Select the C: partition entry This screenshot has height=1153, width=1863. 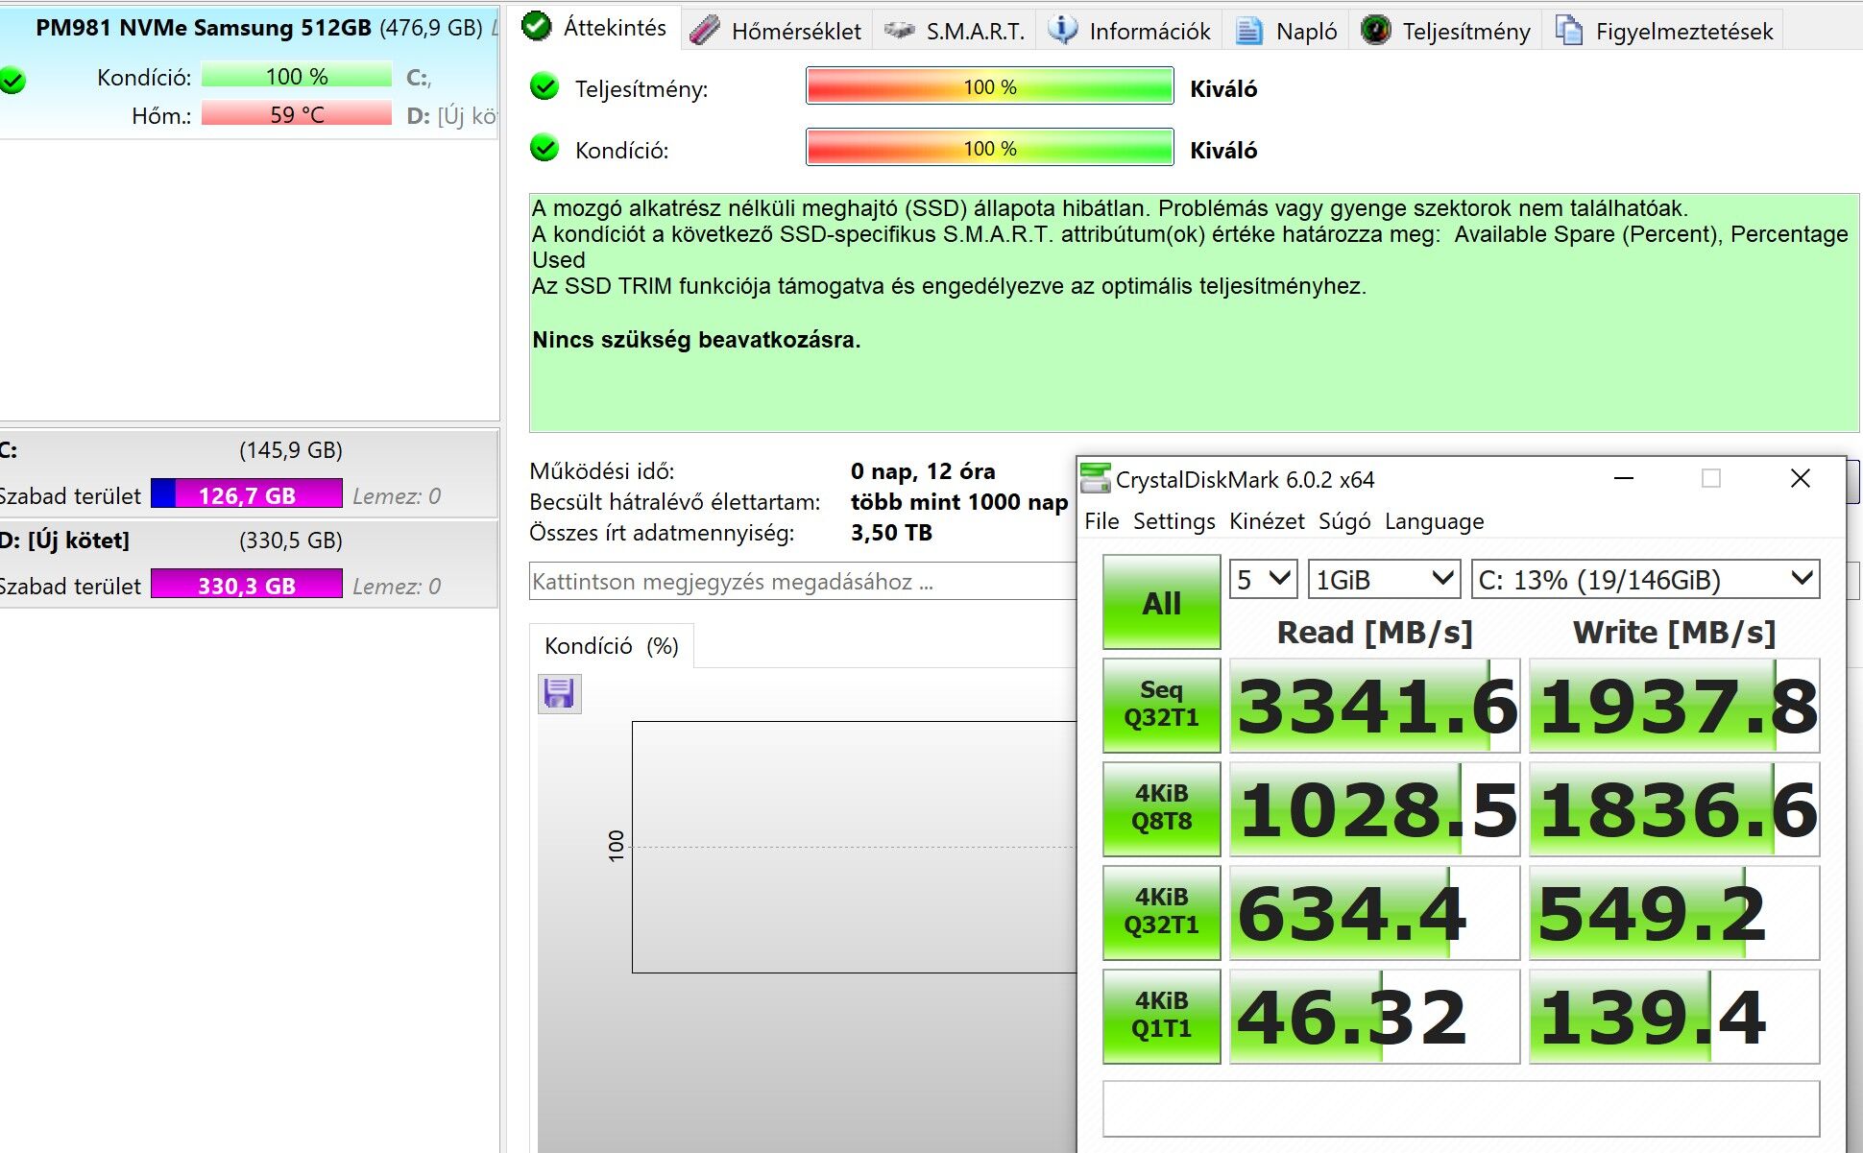248,473
